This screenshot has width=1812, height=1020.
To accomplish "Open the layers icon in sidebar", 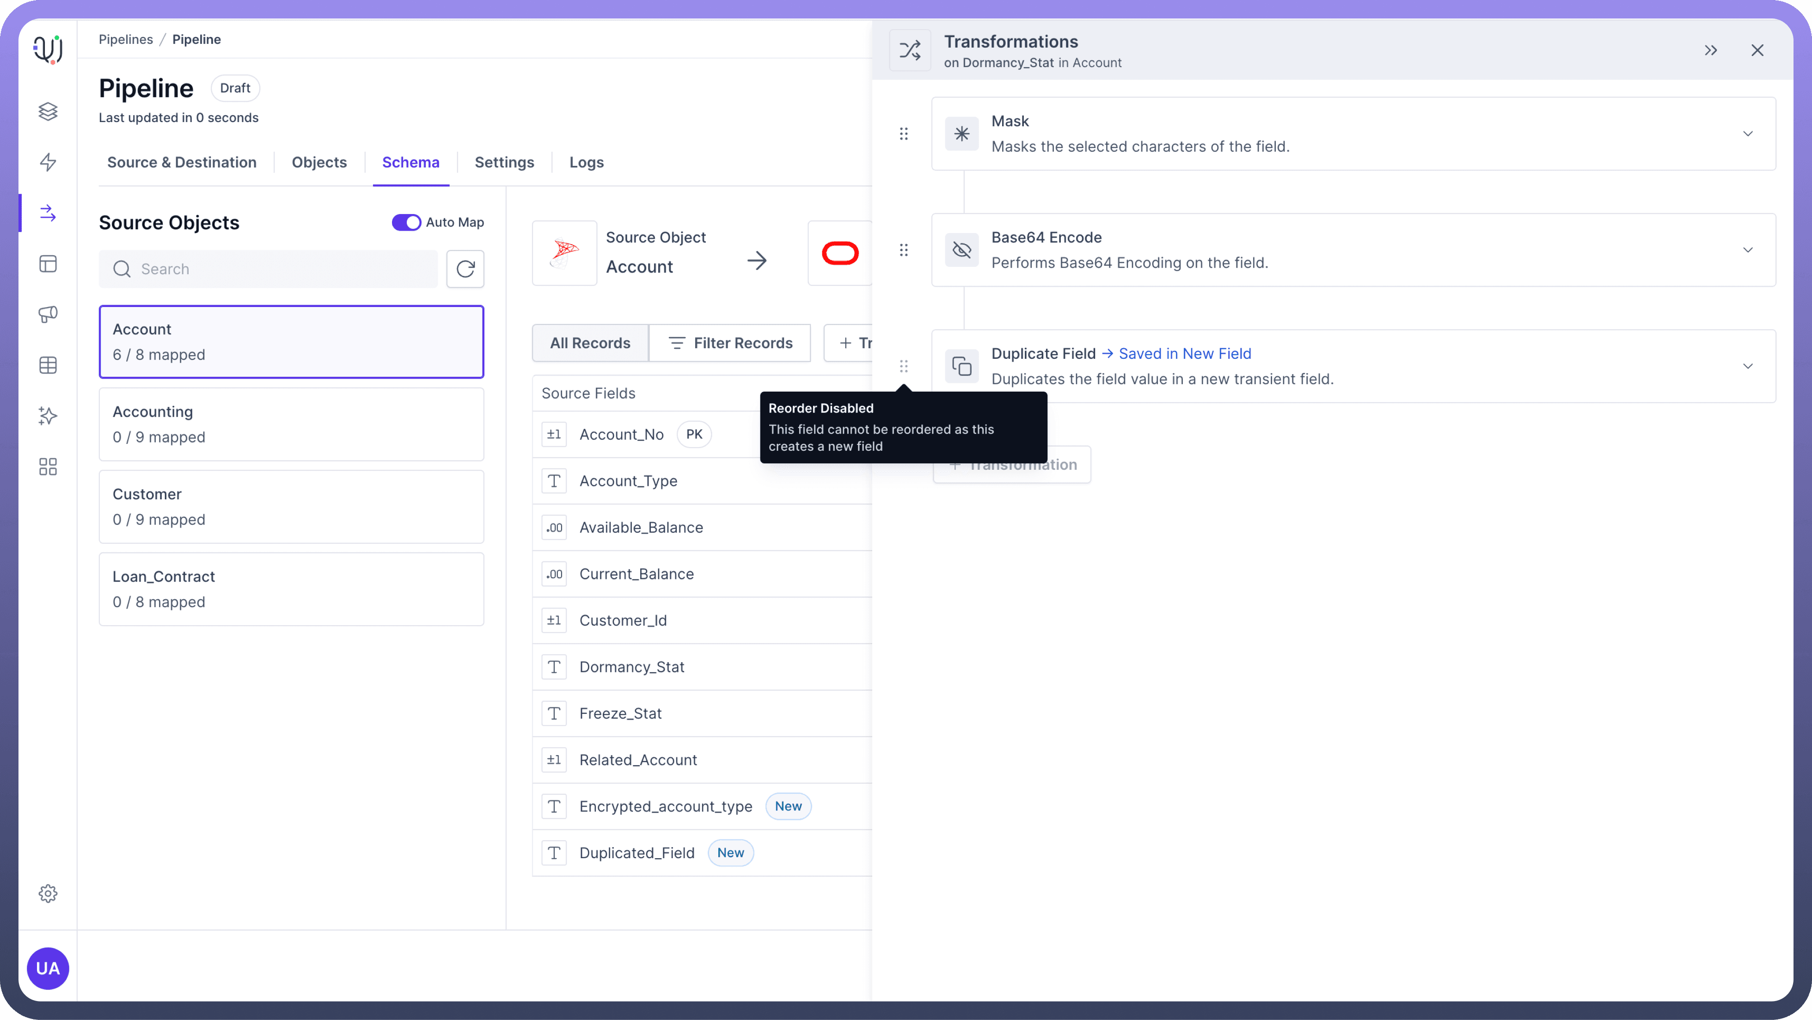I will (x=48, y=111).
